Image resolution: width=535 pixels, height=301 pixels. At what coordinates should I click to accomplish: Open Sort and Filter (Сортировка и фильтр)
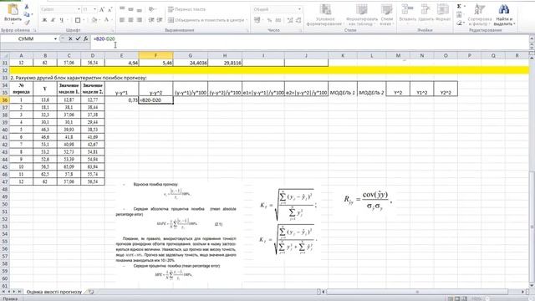click(x=479, y=14)
